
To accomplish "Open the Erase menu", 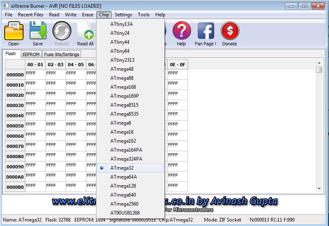I will point(88,15).
